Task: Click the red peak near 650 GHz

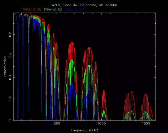Action: 72,43
